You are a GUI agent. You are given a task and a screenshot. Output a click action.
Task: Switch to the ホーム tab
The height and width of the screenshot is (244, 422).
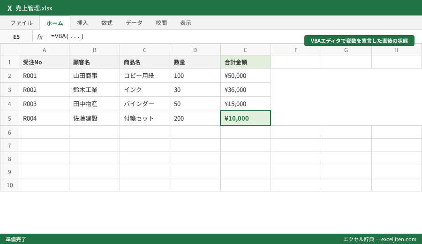coord(55,23)
